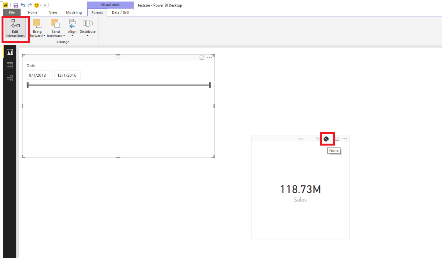Click the date range slider track
Screen dimensions: 442x258
coord(119,85)
